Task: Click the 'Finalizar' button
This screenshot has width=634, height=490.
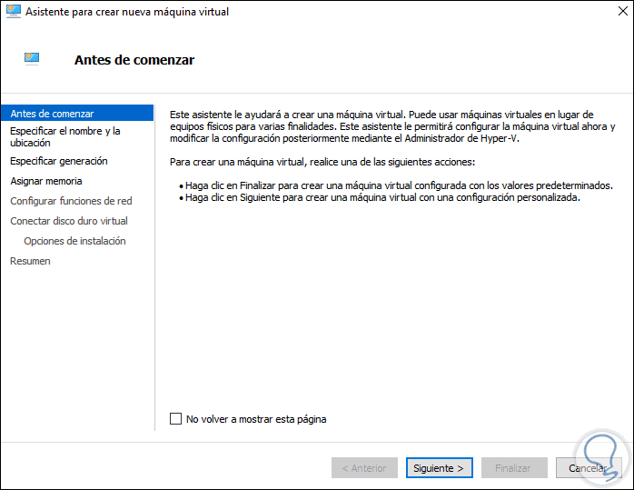Action: (x=512, y=468)
